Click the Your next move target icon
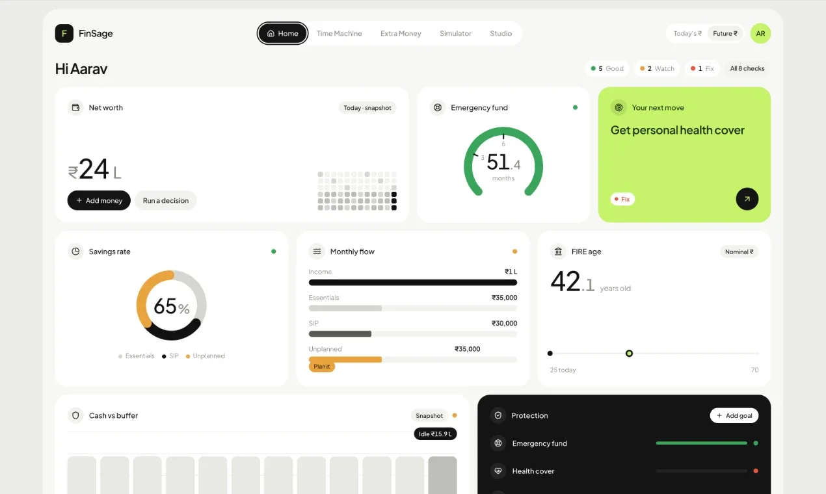The image size is (826, 494). (x=619, y=107)
